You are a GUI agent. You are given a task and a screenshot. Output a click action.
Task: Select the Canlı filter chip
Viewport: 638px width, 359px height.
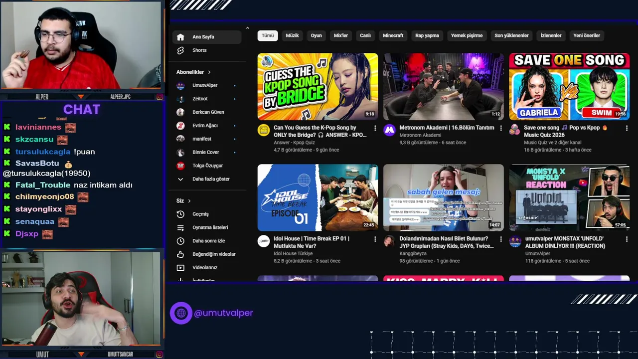coord(365,36)
